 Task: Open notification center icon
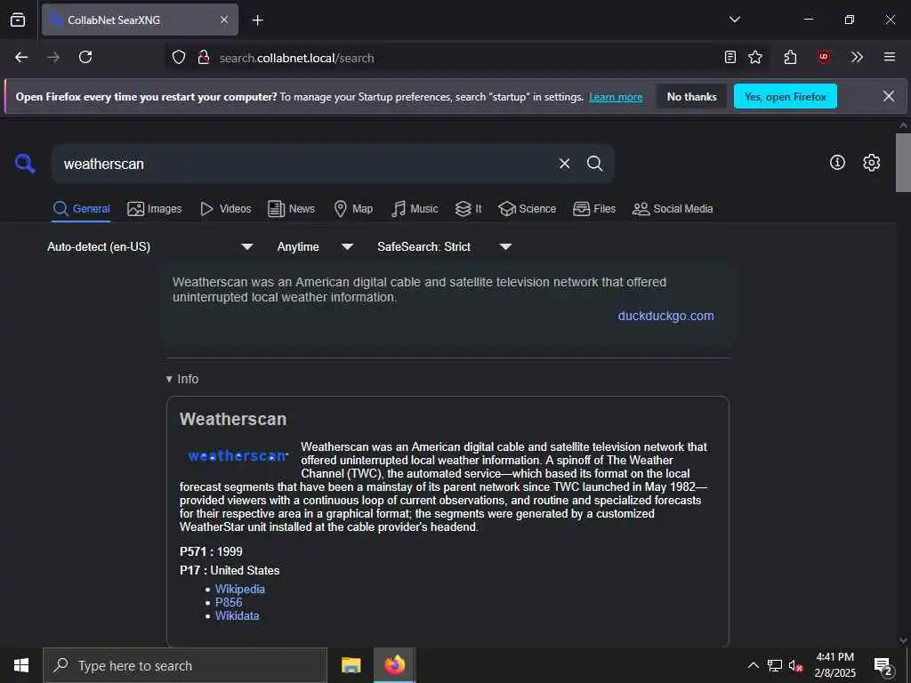click(x=883, y=665)
